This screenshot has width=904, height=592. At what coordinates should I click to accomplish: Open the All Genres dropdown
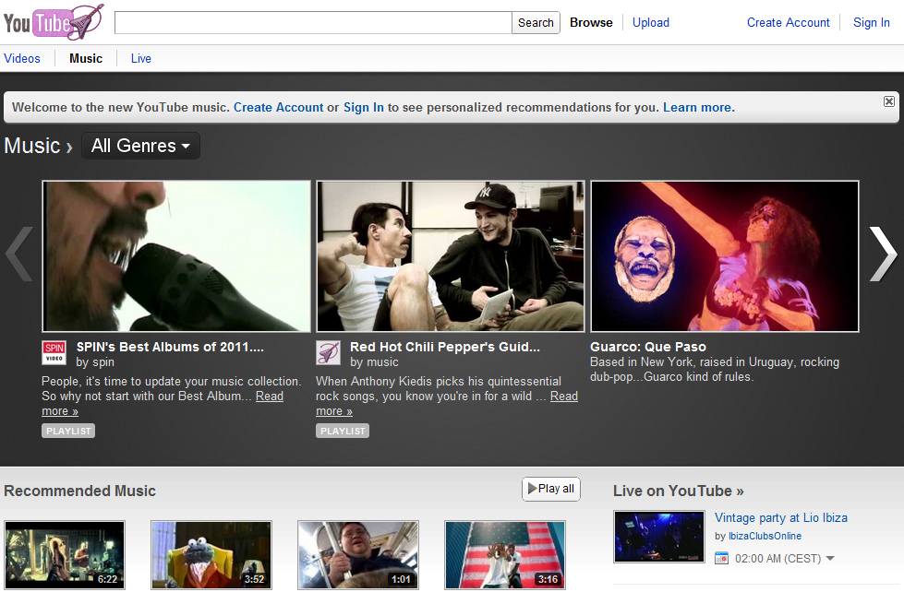pyautogui.click(x=140, y=146)
